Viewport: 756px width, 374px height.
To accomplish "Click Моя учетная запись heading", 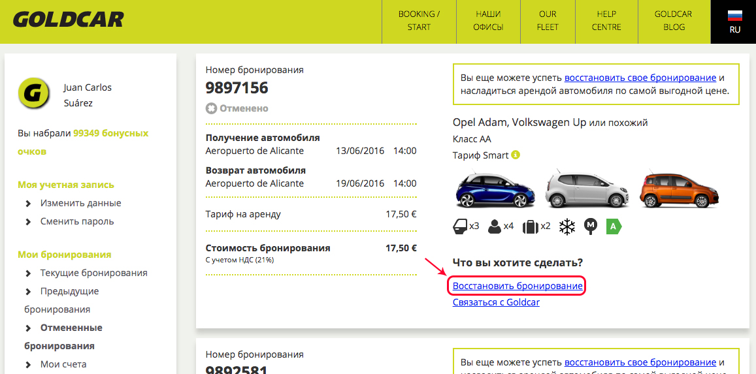I will (66, 185).
